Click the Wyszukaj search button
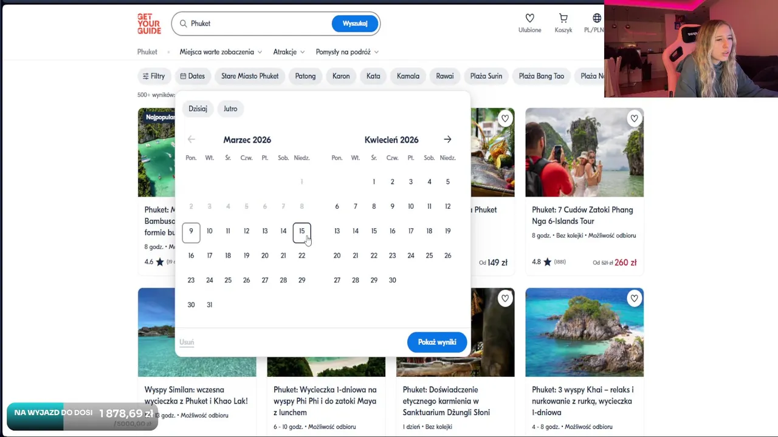 coord(355,24)
